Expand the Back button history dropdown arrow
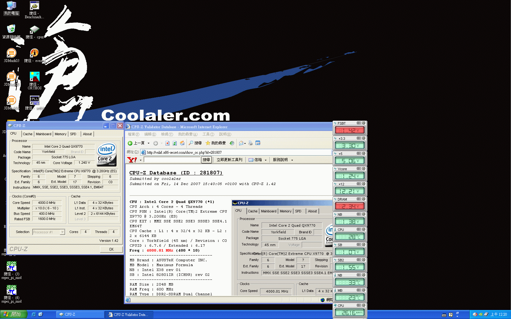The image size is (511, 319). pyautogui.click(x=148, y=143)
